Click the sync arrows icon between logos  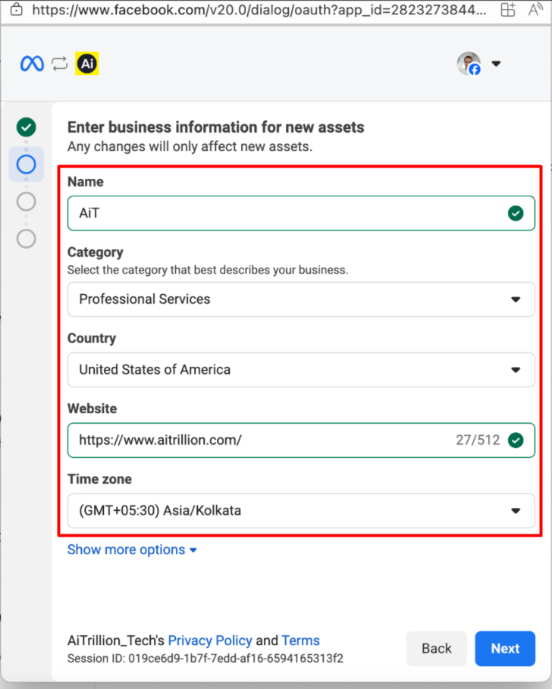(x=59, y=64)
